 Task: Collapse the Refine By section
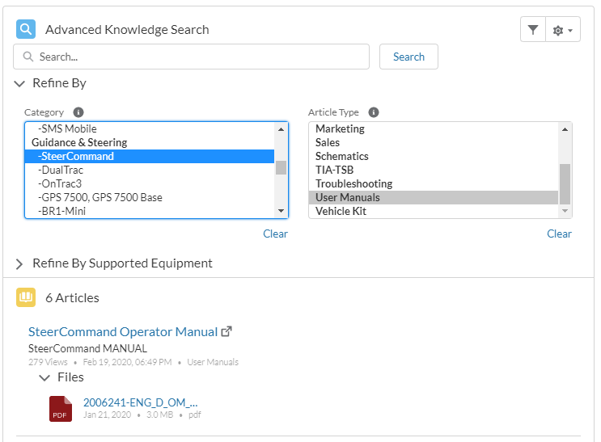[x=19, y=83]
